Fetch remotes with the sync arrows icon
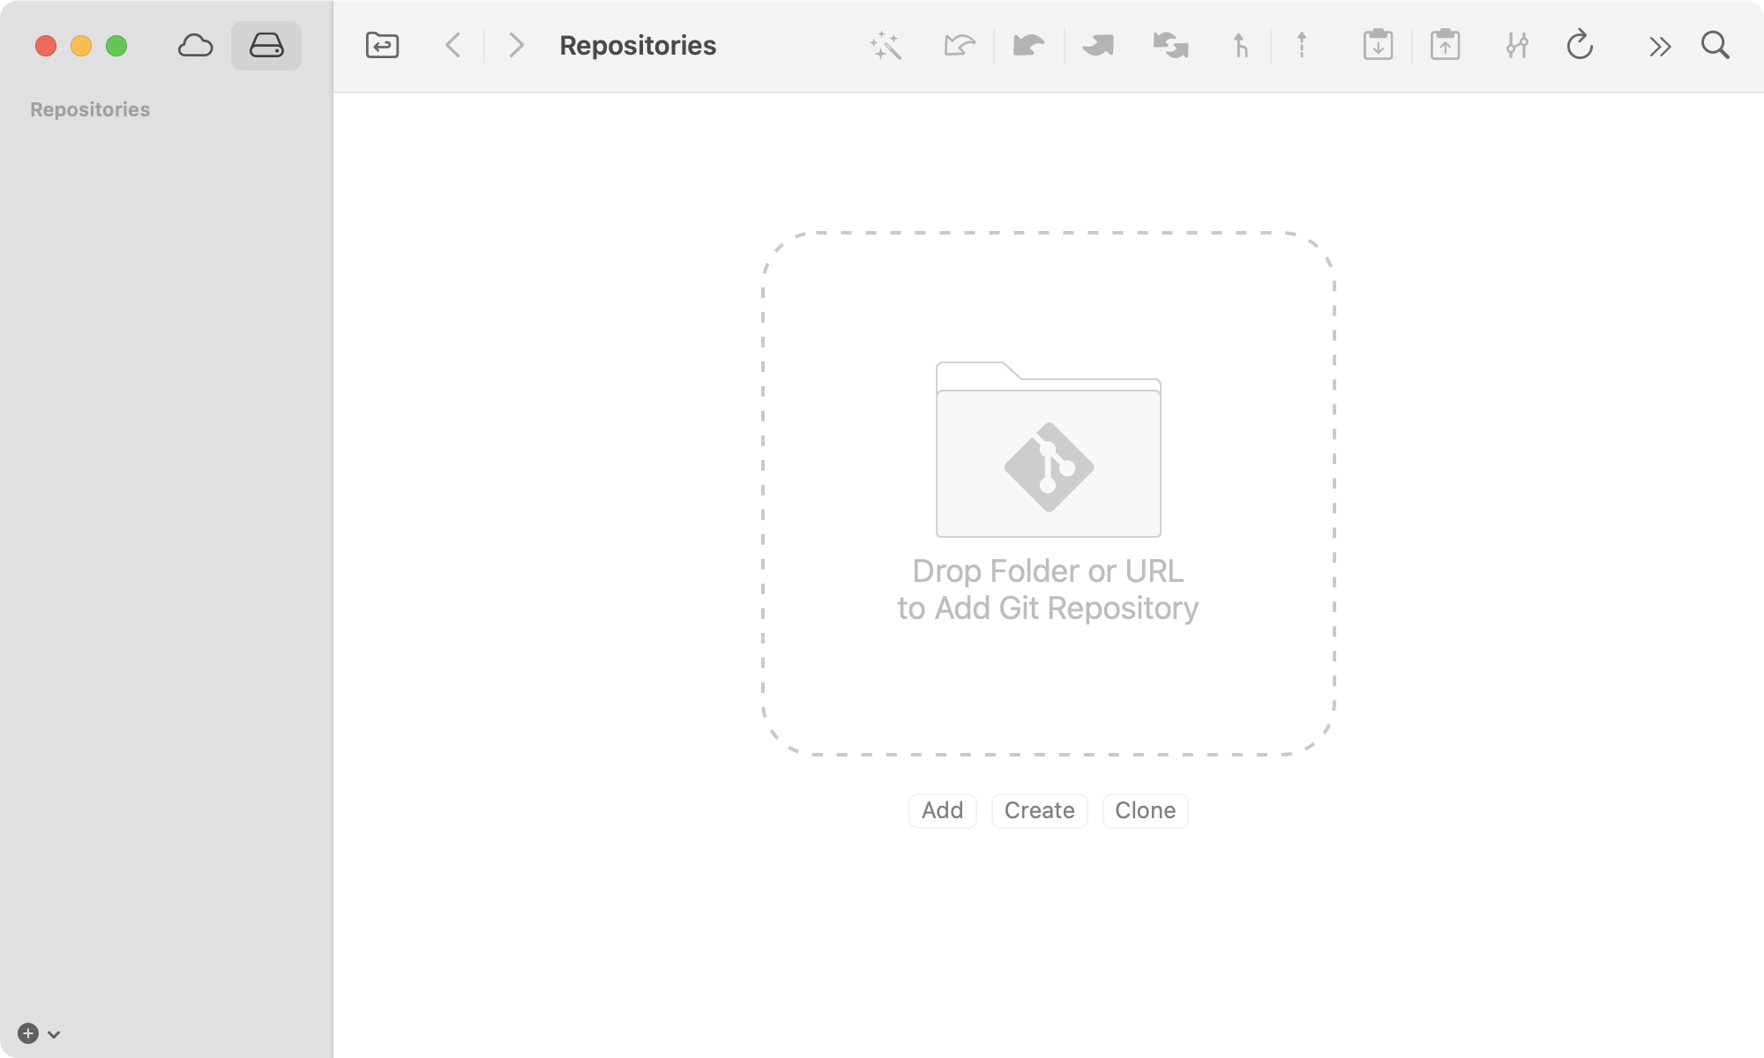The image size is (1764, 1058). [1169, 45]
